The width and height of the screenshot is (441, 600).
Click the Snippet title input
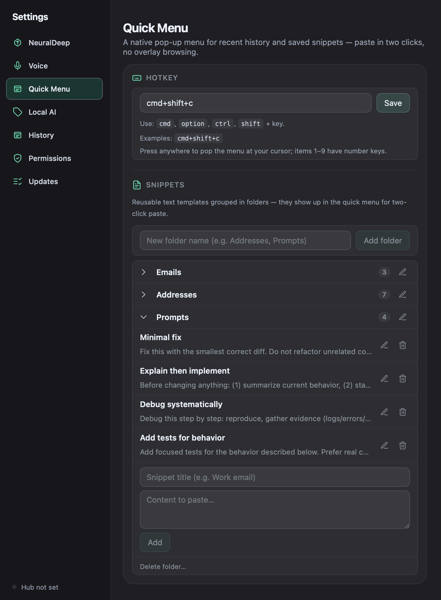[275, 477]
